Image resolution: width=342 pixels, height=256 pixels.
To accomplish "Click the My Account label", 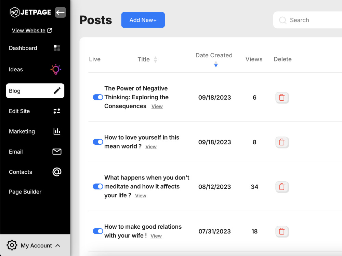I will click(37, 245).
